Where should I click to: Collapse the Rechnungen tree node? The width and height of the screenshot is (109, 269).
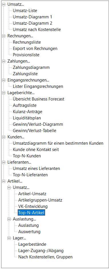click(x=3, y=36)
